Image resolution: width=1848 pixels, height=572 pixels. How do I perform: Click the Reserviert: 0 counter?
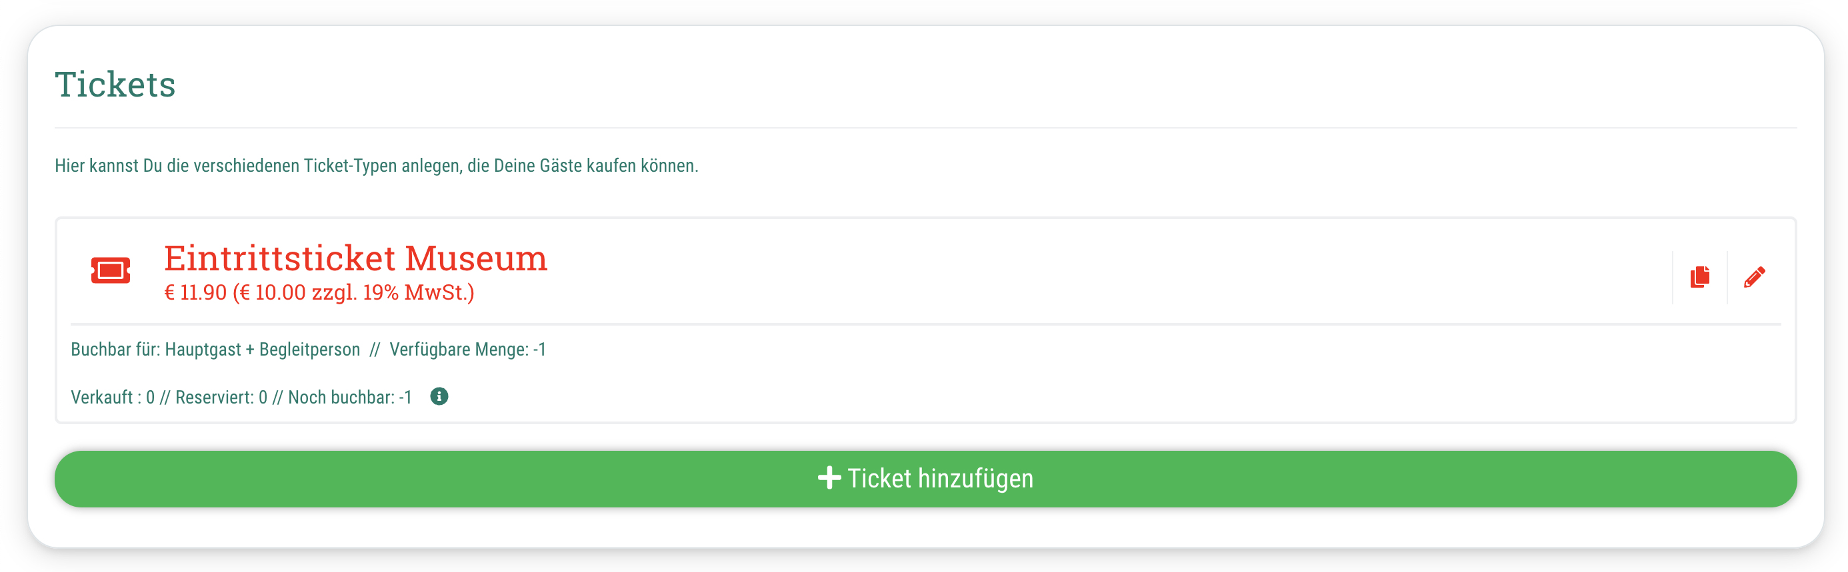click(221, 397)
